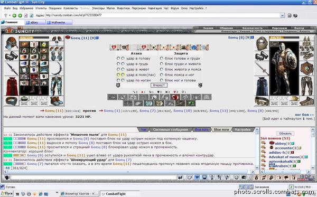Open the address bar dropdown arrow
This screenshot has width=317, height=197.
click(282, 15)
